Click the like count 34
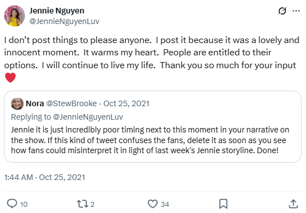Screen dimensions: 306x213 tap(165, 204)
